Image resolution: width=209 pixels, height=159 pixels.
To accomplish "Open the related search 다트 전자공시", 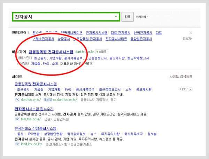I will pos(121,33).
